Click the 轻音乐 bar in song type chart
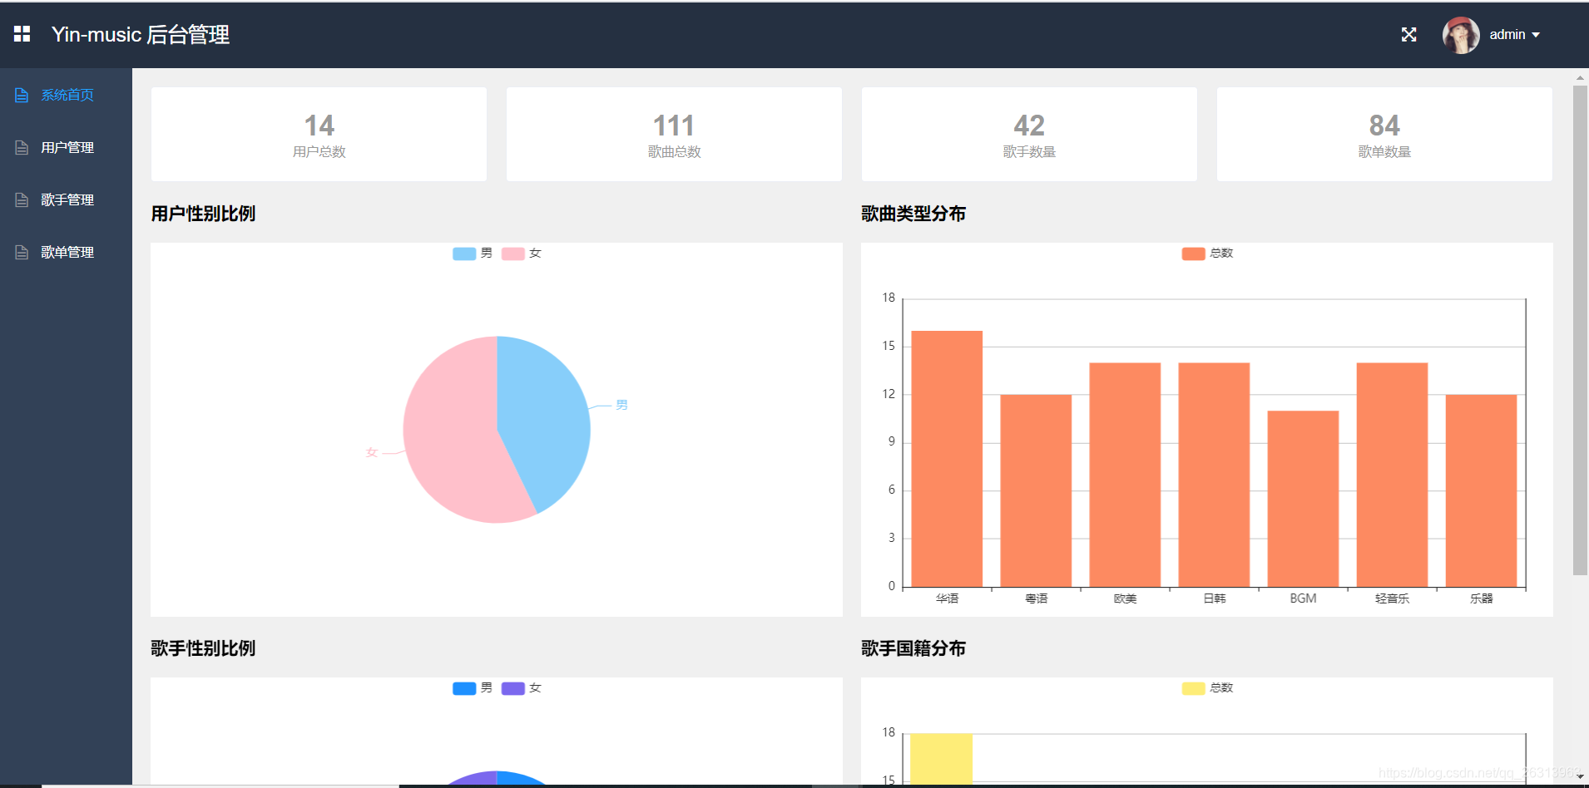Image resolution: width=1589 pixels, height=788 pixels. point(1392,475)
